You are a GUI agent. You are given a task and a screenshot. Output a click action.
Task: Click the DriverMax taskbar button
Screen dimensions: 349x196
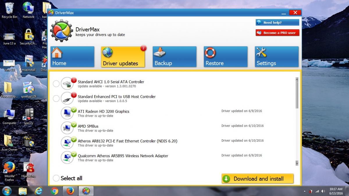coord(86,191)
